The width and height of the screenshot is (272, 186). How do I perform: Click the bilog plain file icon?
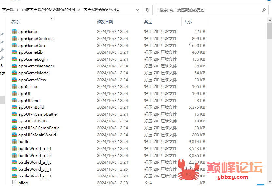click(x=14, y=183)
